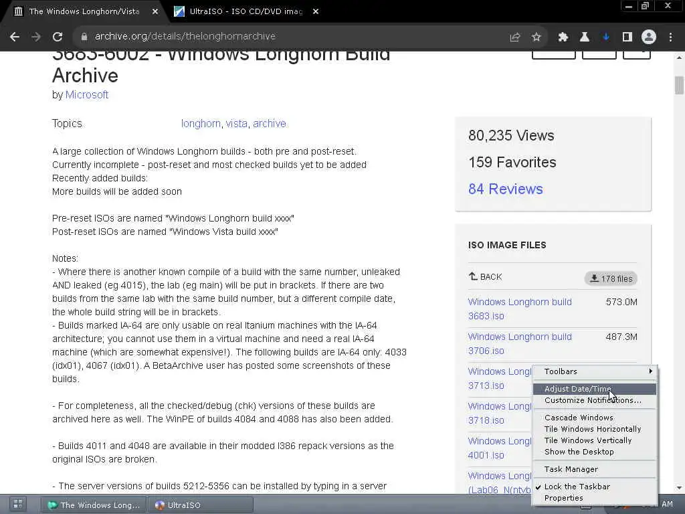Open taskbar Properties menu entry
The width and height of the screenshot is (685, 514).
pyautogui.click(x=595, y=498)
